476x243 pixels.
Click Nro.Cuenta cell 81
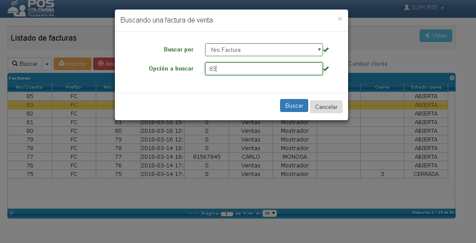tap(30, 122)
